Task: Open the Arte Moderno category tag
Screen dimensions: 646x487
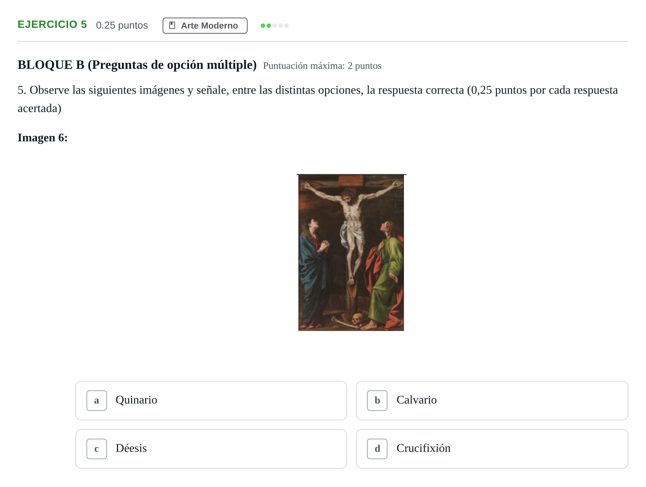Action: pyautogui.click(x=205, y=26)
